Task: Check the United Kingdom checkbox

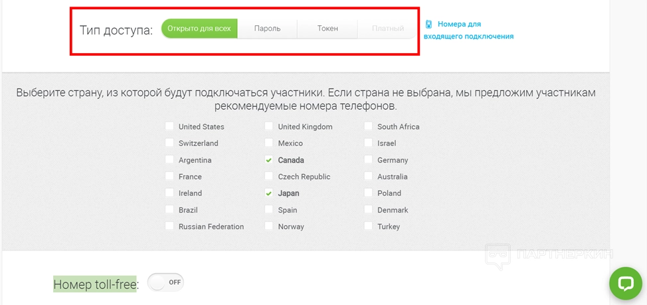Action: (269, 126)
